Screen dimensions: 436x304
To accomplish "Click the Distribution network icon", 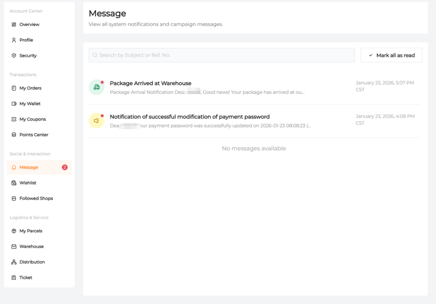I will [14, 262].
